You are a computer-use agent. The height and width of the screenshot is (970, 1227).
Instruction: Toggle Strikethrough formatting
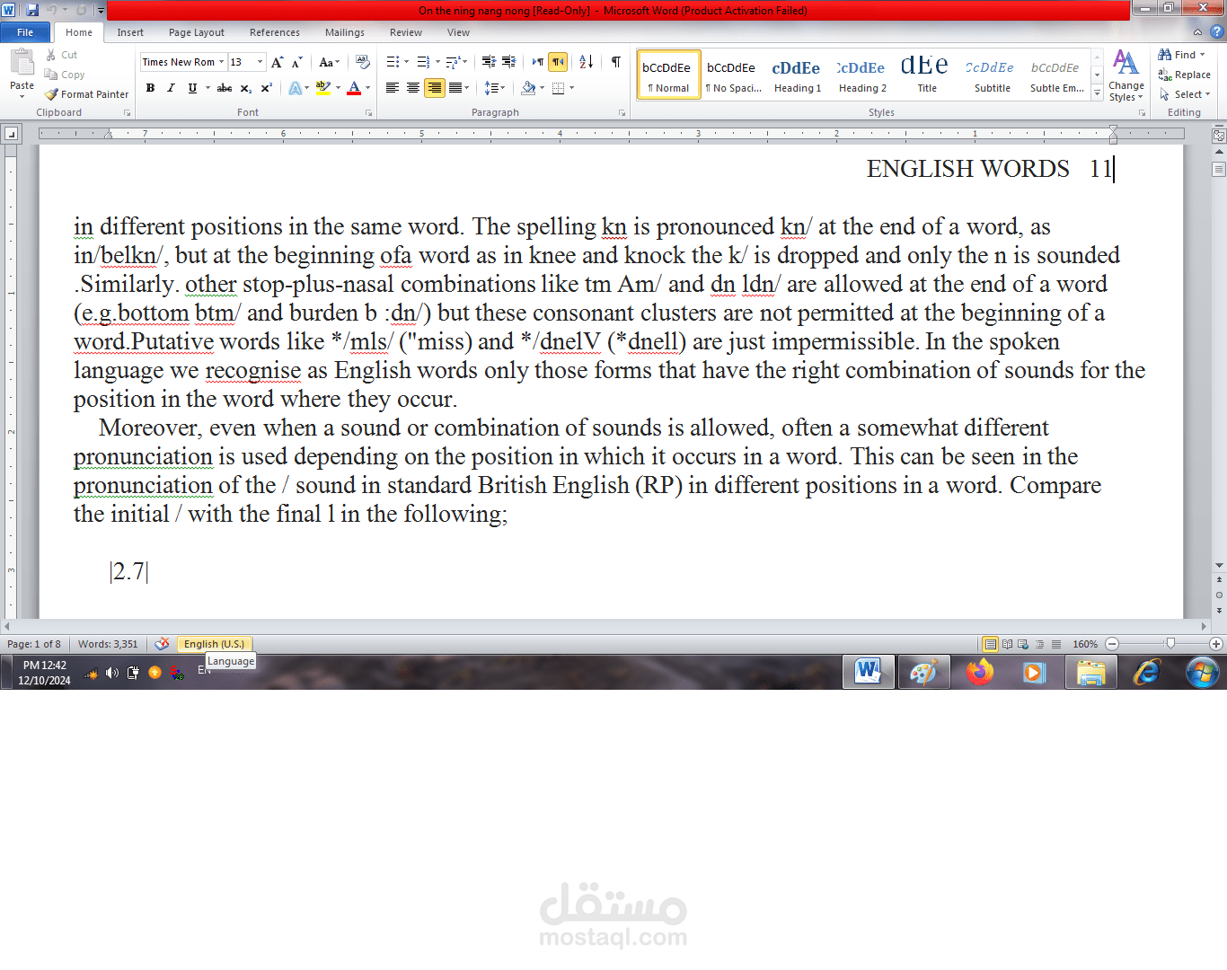225,88
